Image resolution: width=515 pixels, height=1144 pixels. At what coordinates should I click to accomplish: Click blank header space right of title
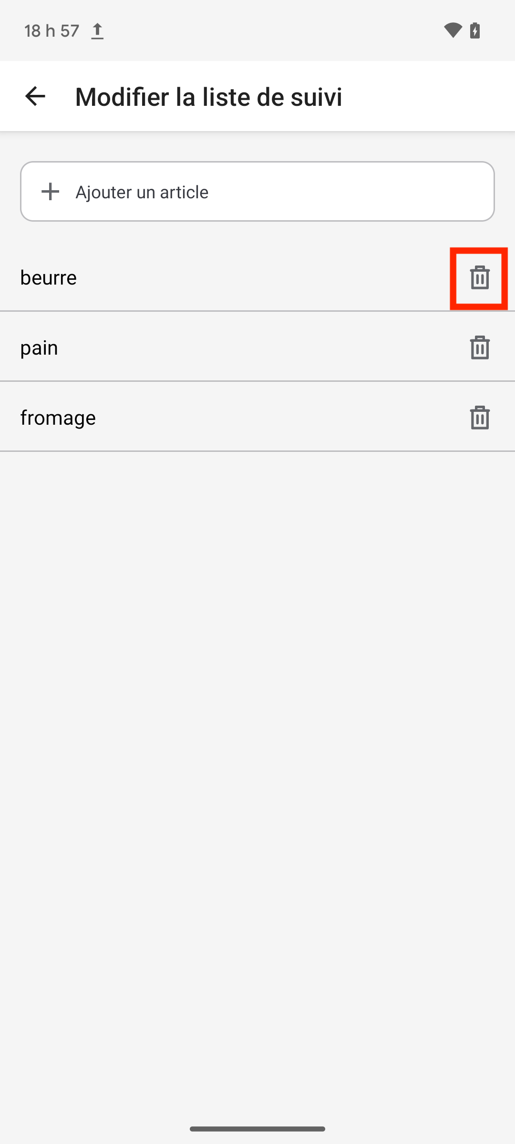[x=428, y=96]
